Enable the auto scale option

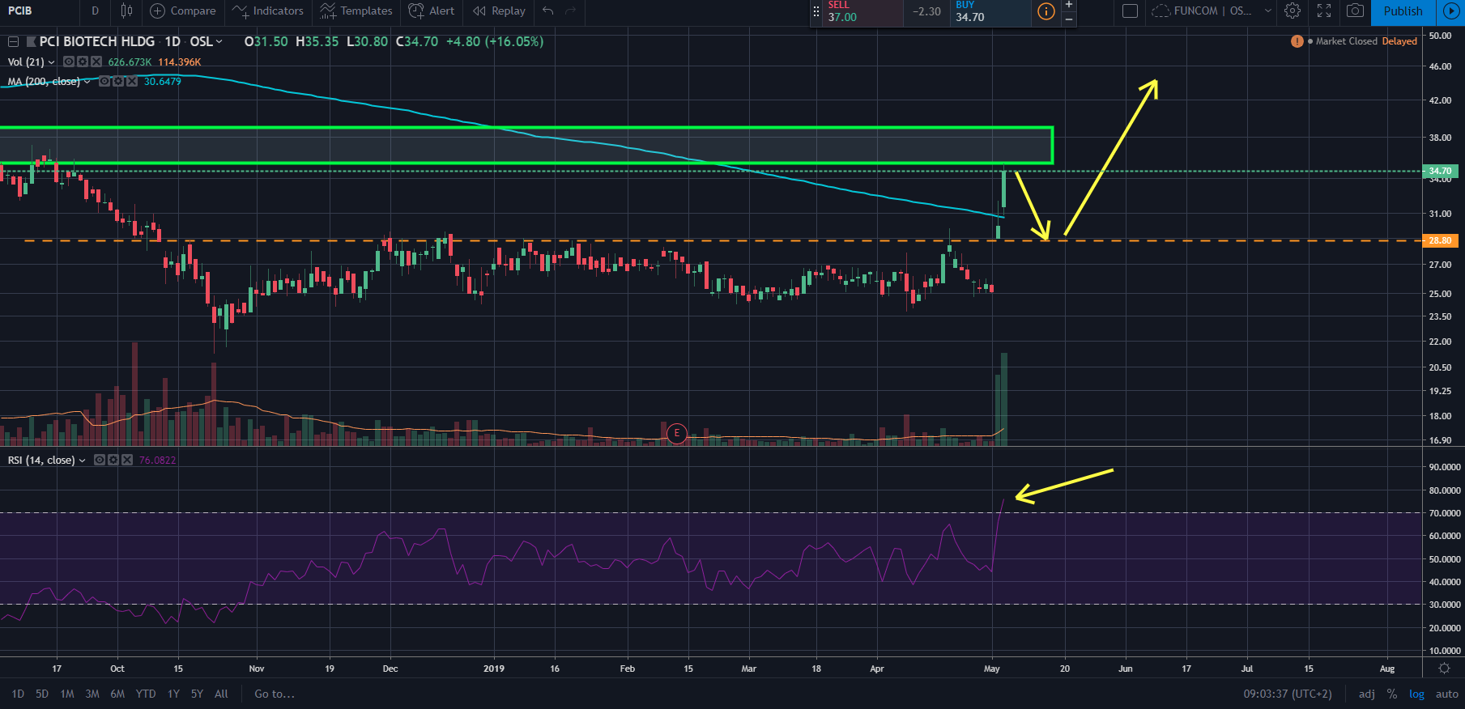pos(1446,694)
